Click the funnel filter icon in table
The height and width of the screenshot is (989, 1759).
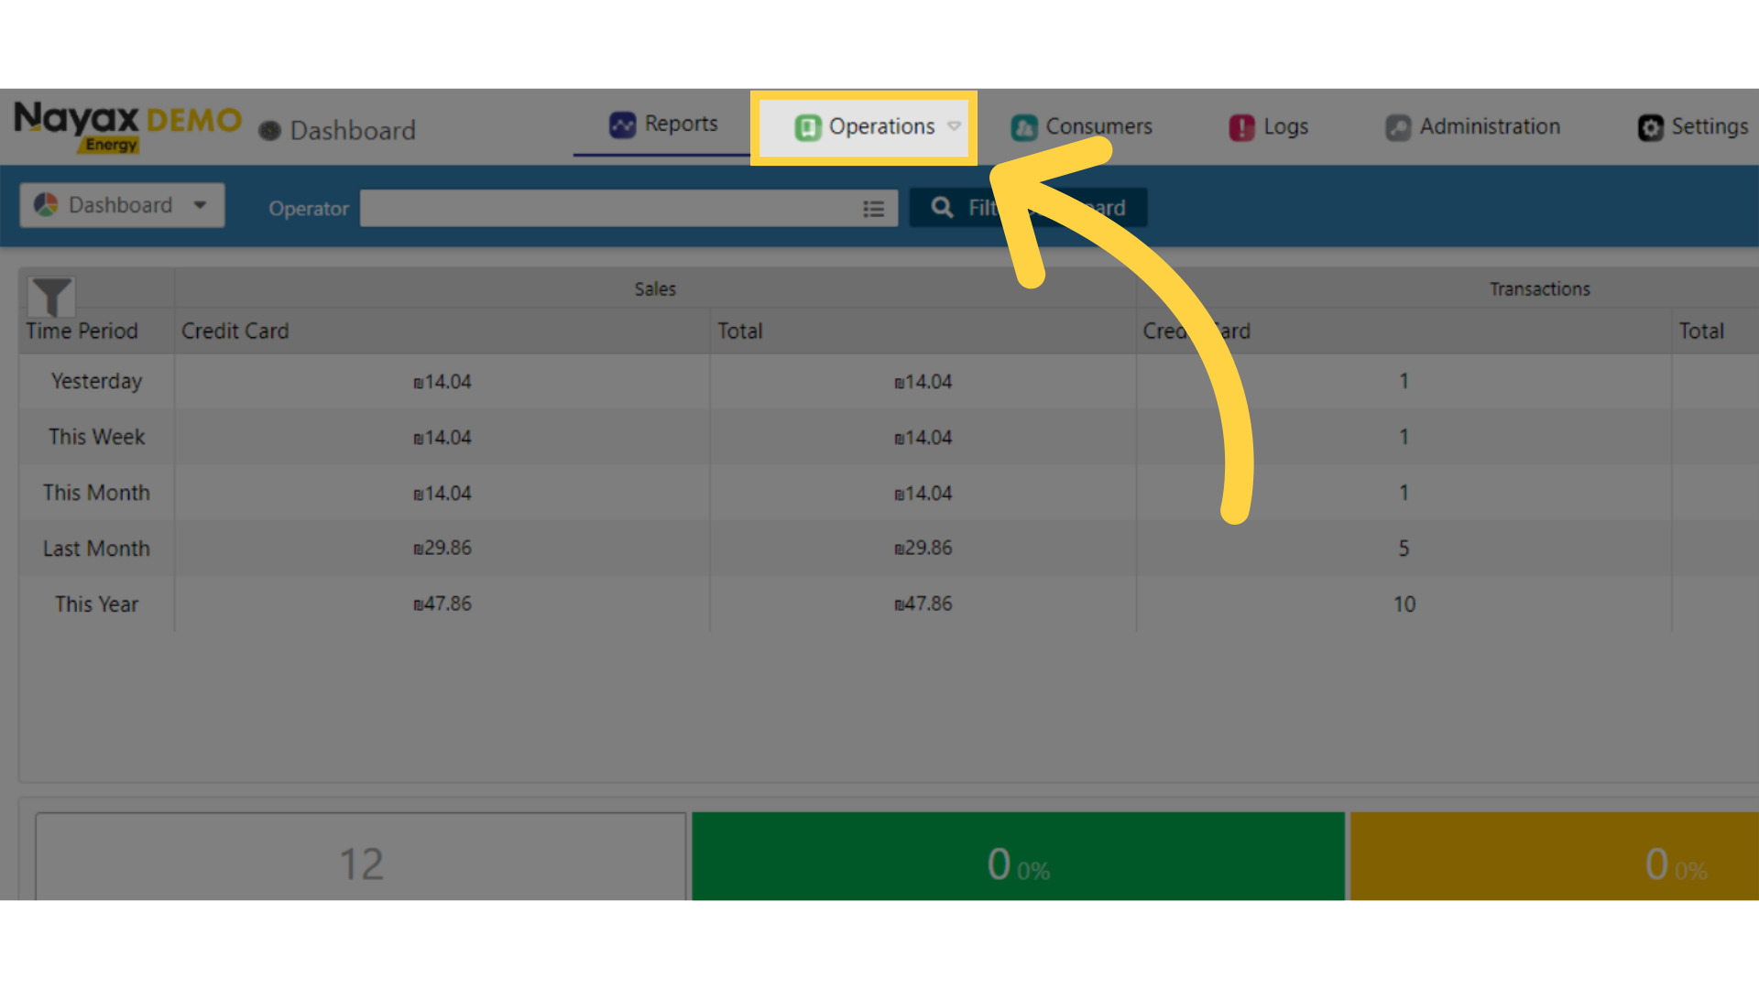point(51,297)
